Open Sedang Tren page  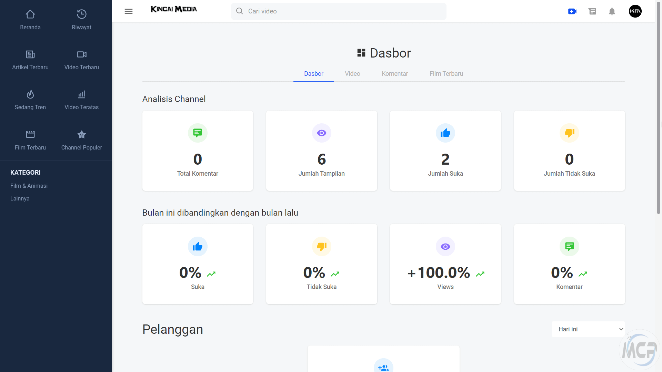[30, 100]
